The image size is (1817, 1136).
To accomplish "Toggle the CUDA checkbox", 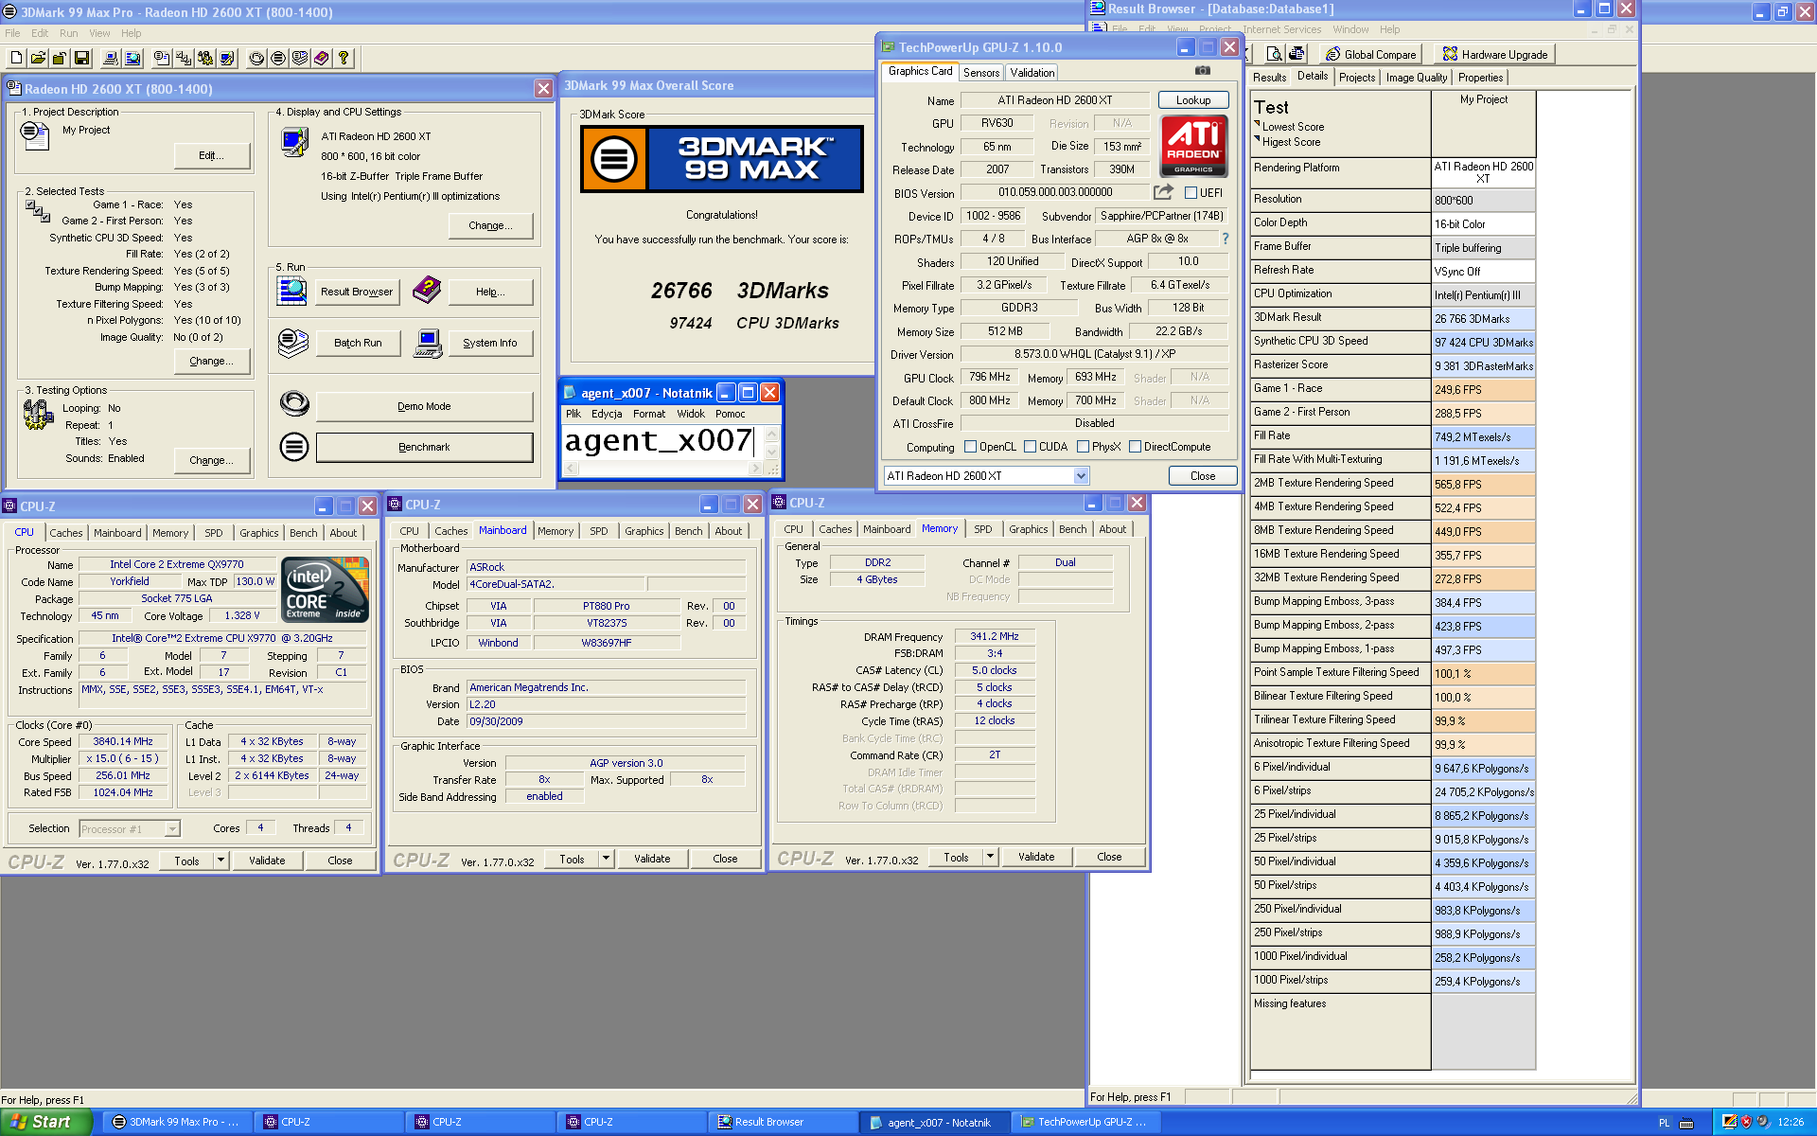I will pyautogui.click(x=1029, y=447).
